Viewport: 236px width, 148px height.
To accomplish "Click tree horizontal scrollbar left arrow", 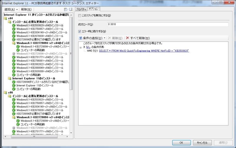I will point(5,137).
